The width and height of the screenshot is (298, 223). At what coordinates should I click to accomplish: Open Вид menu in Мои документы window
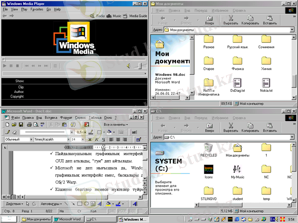(187, 10)
